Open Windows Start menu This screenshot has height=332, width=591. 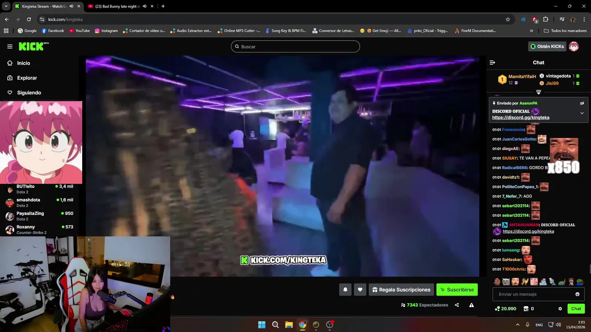(x=262, y=325)
